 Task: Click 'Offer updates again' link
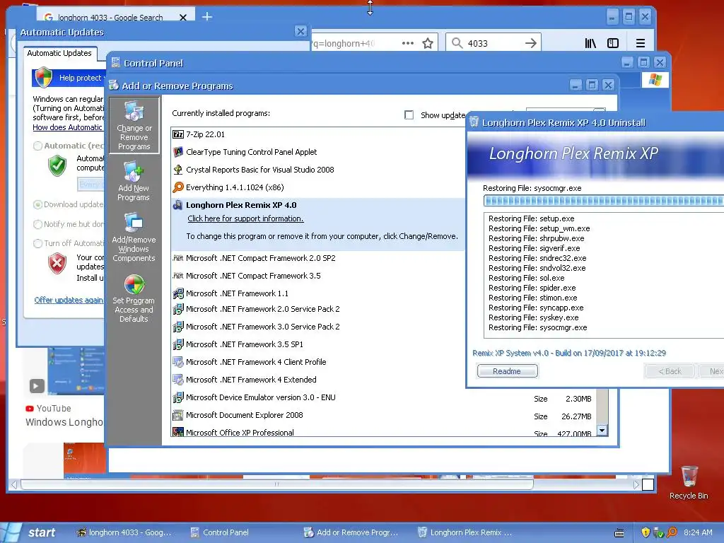(x=69, y=300)
